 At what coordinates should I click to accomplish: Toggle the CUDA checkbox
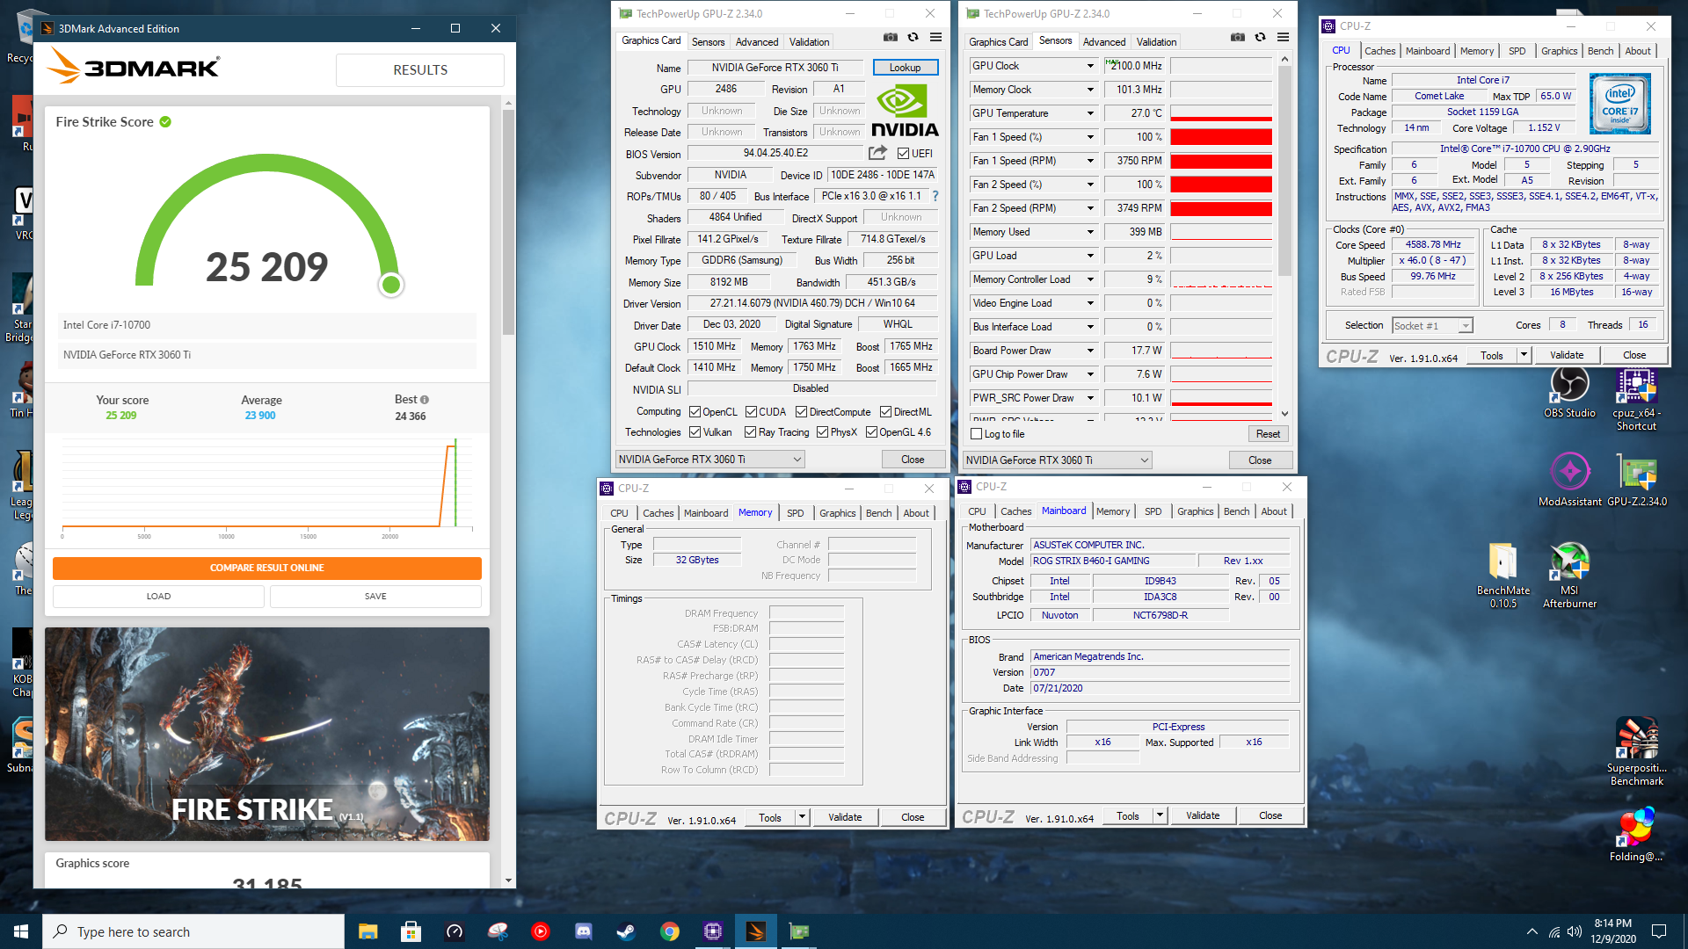coord(752,412)
